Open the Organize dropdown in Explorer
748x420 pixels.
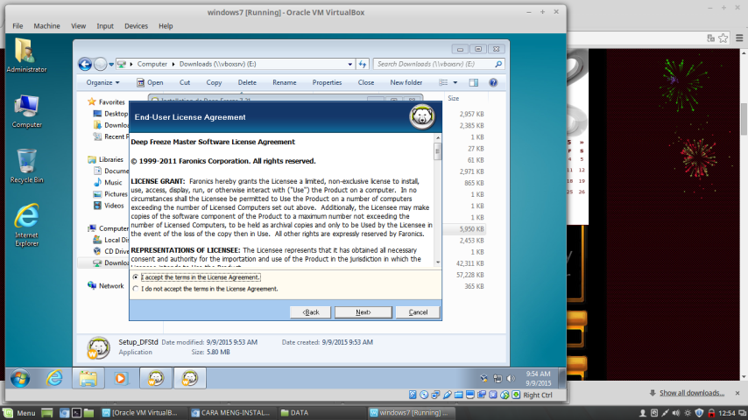(x=102, y=82)
